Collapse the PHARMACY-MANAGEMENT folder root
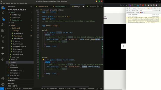 tap(17, 10)
